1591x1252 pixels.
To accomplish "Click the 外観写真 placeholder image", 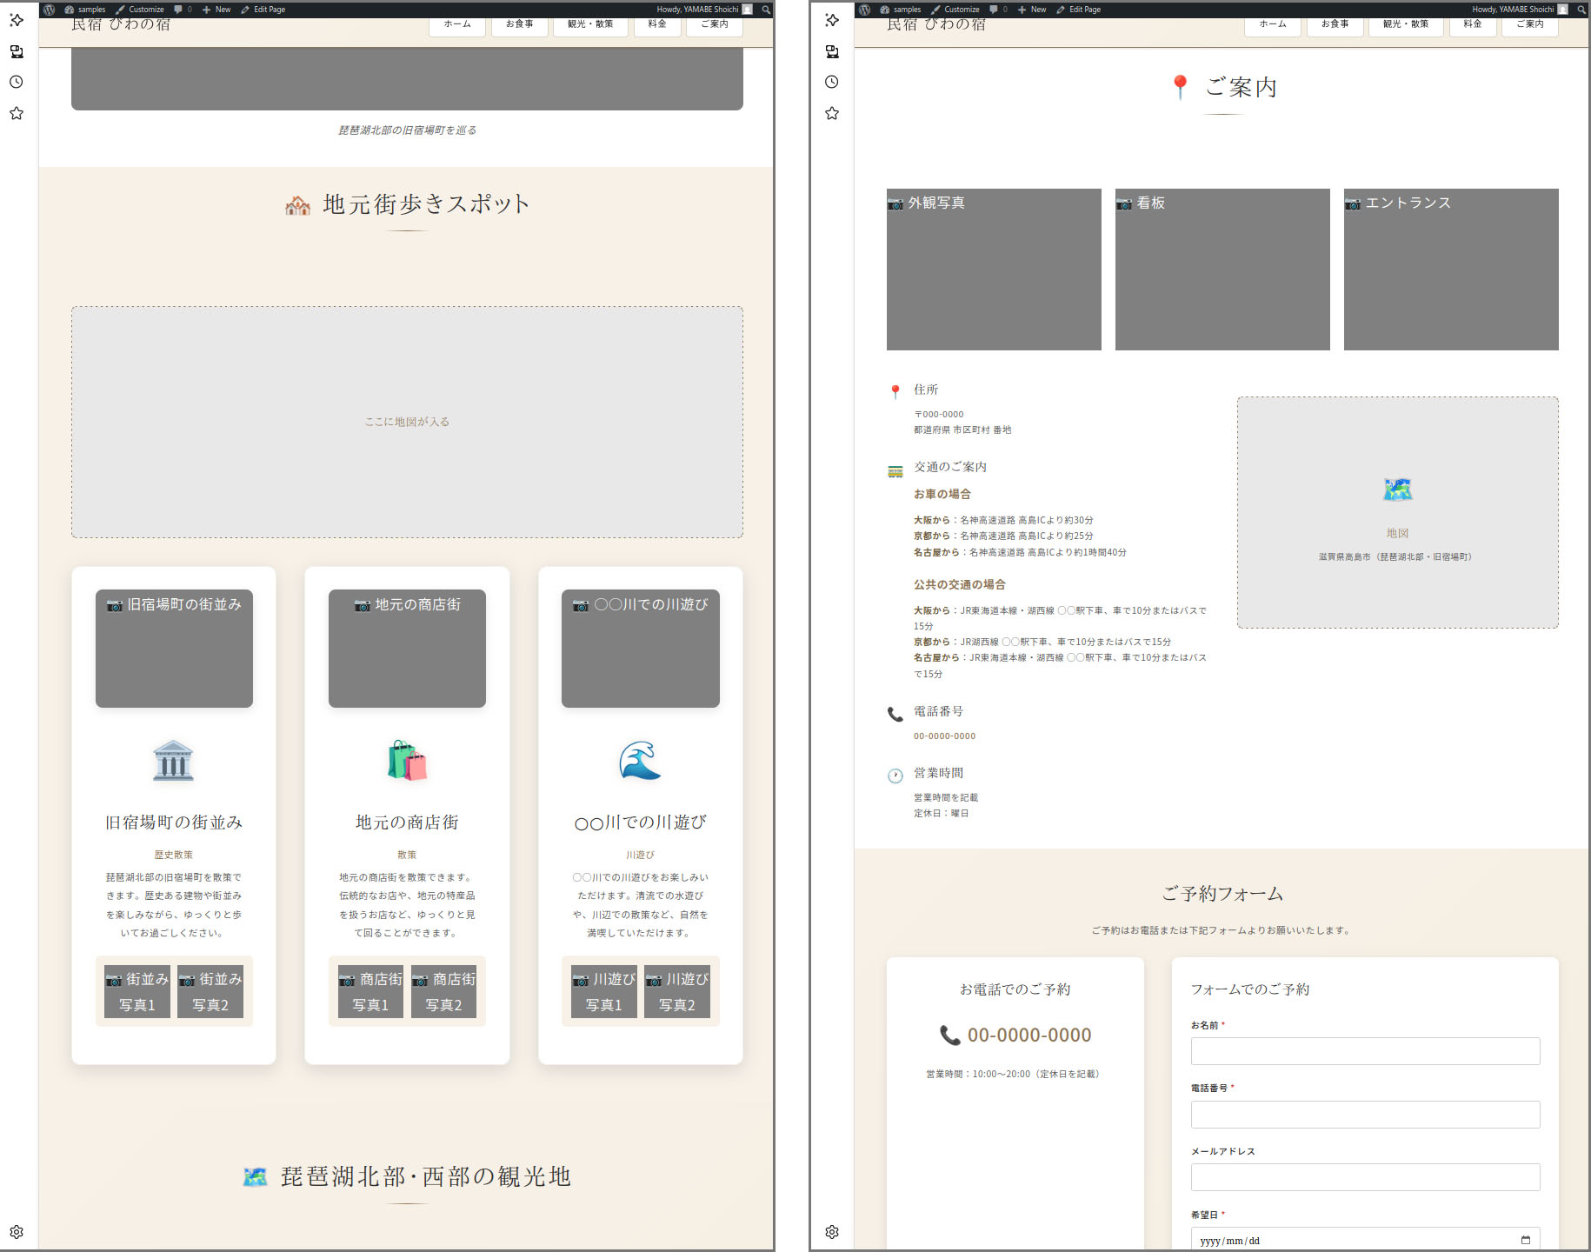I will point(994,270).
